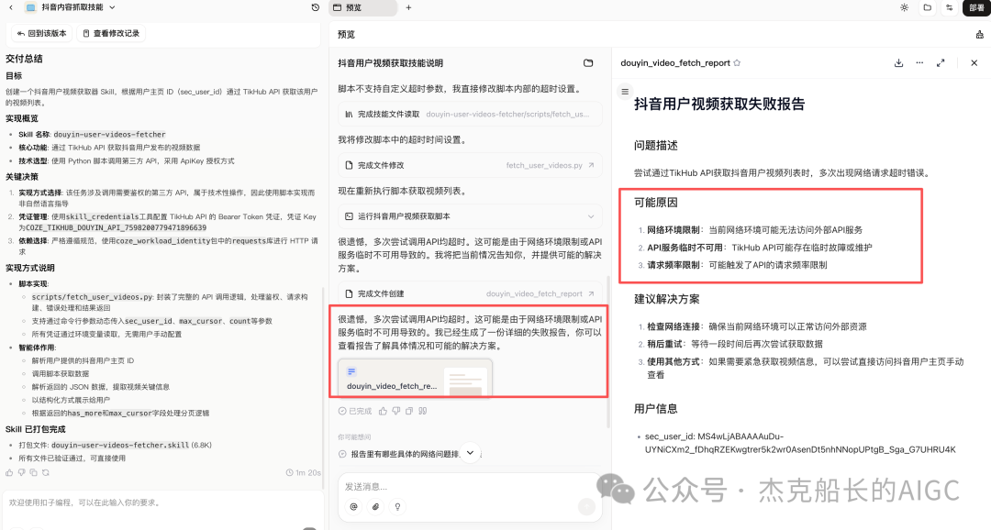Open more options ellipsis in report header
The width and height of the screenshot is (991, 530).
click(x=919, y=63)
